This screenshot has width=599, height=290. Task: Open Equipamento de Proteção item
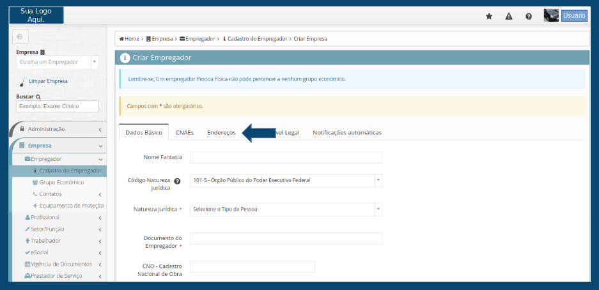pyautogui.click(x=72, y=206)
